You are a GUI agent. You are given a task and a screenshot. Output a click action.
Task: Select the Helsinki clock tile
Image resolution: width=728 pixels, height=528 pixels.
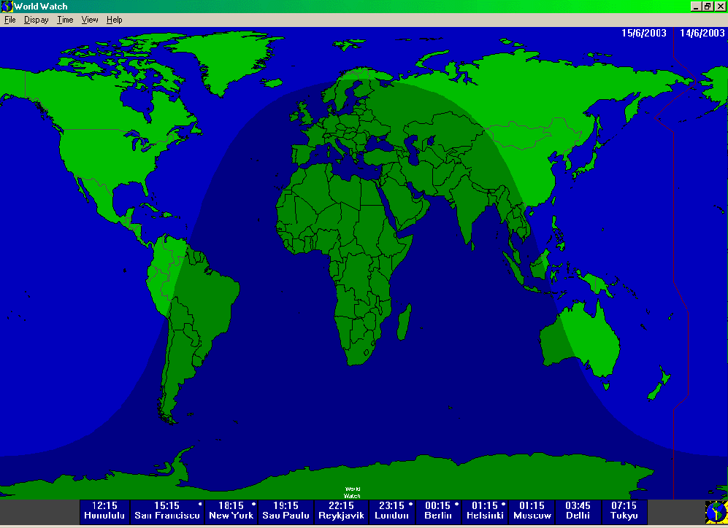(486, 510)
